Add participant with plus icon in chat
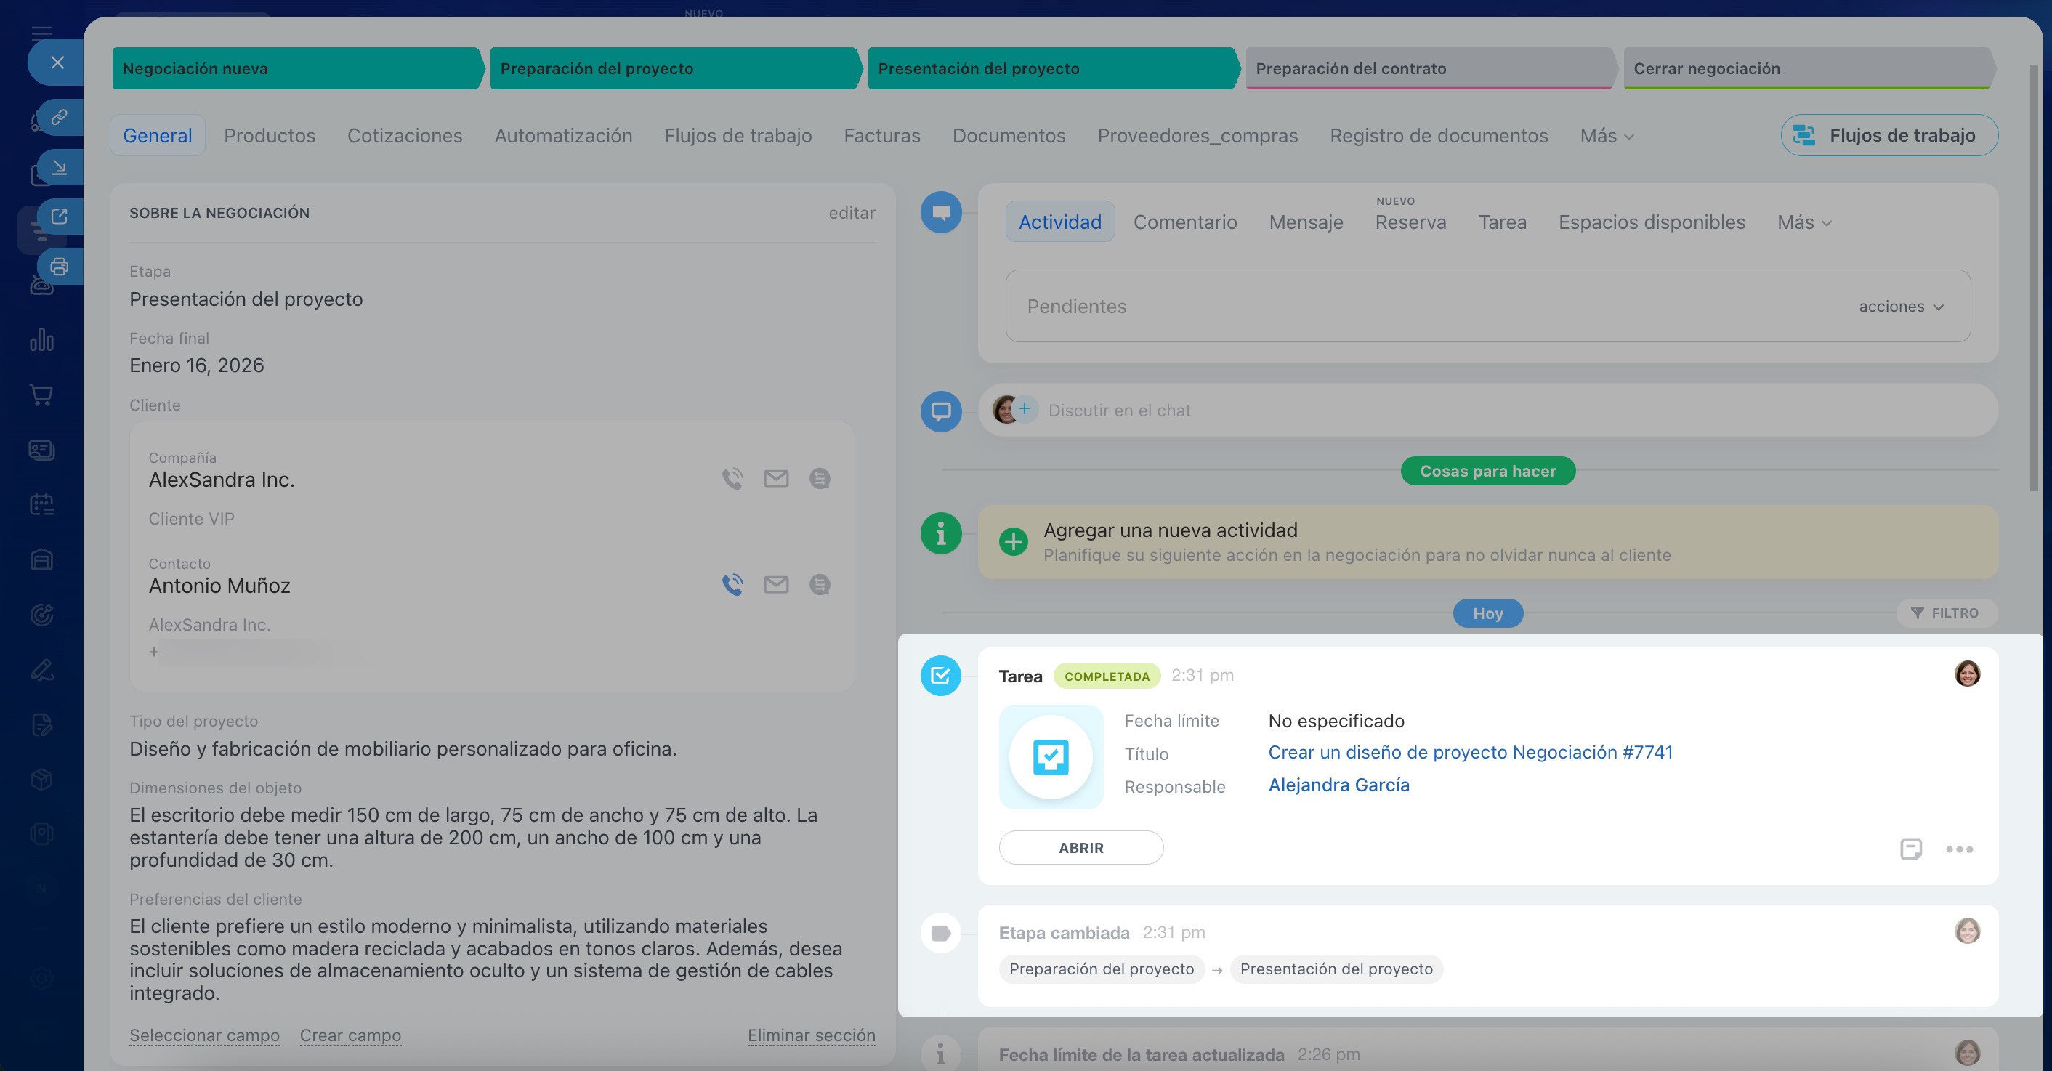 1025,409
